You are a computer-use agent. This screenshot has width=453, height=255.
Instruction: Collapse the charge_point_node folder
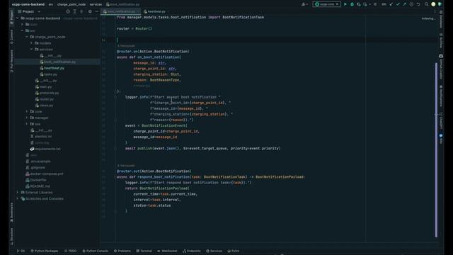(27, 37)
